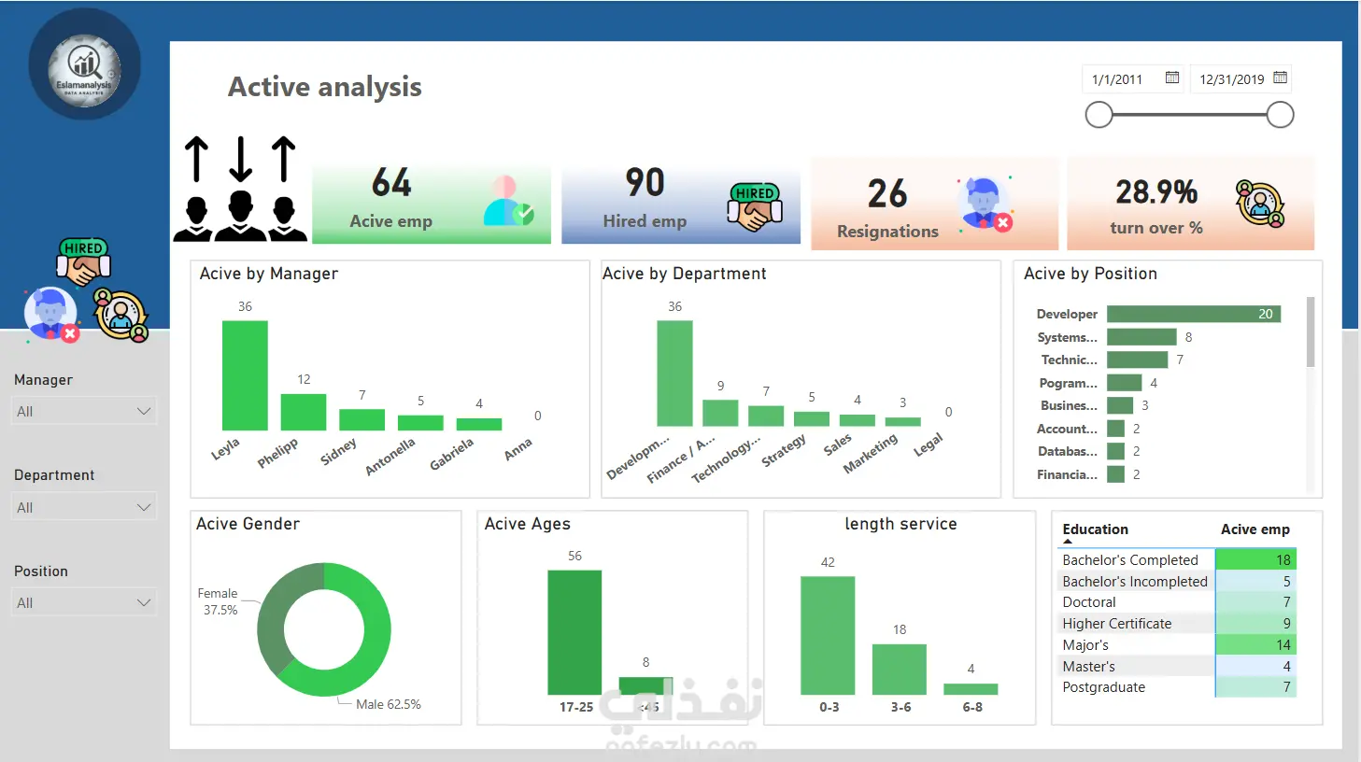The image size is (1361, 762).
Task: Click the Acive by Position scrollbar
Action: [1311, 332]
